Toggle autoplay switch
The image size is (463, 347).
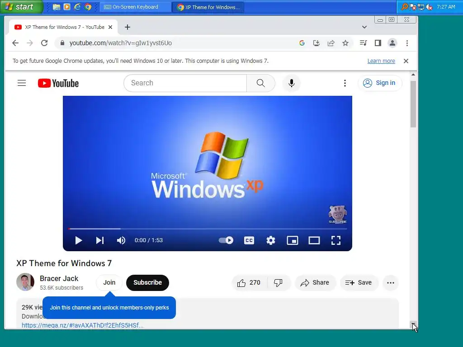(x=226, y=240)
